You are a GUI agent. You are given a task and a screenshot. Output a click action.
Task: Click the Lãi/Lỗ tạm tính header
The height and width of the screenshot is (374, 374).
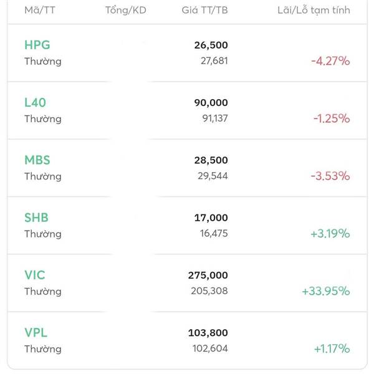tap(314, 10)
